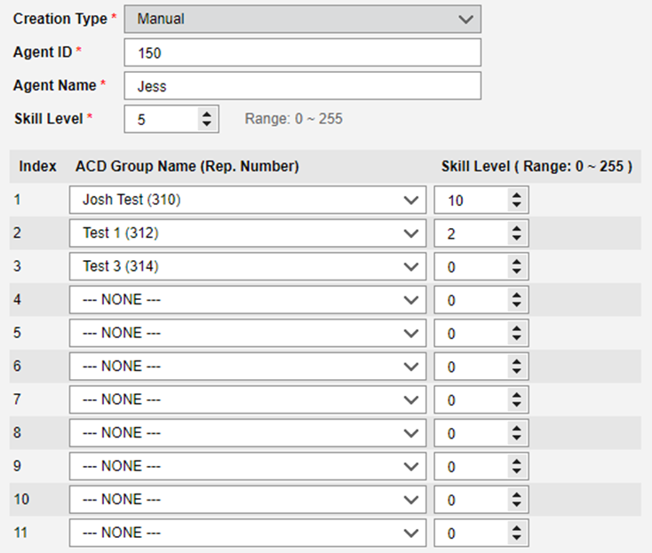Open the index 9 ACD group dropdown

[x=247, y=466]
